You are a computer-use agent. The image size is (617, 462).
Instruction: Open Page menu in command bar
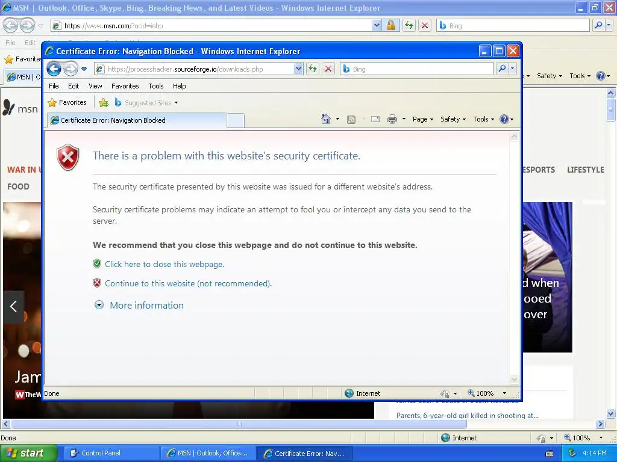pos(423,119)
